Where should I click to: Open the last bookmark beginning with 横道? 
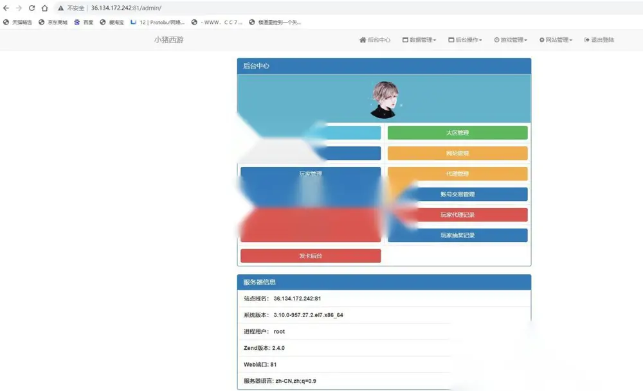pyautogui.click(x=275, y=22)
